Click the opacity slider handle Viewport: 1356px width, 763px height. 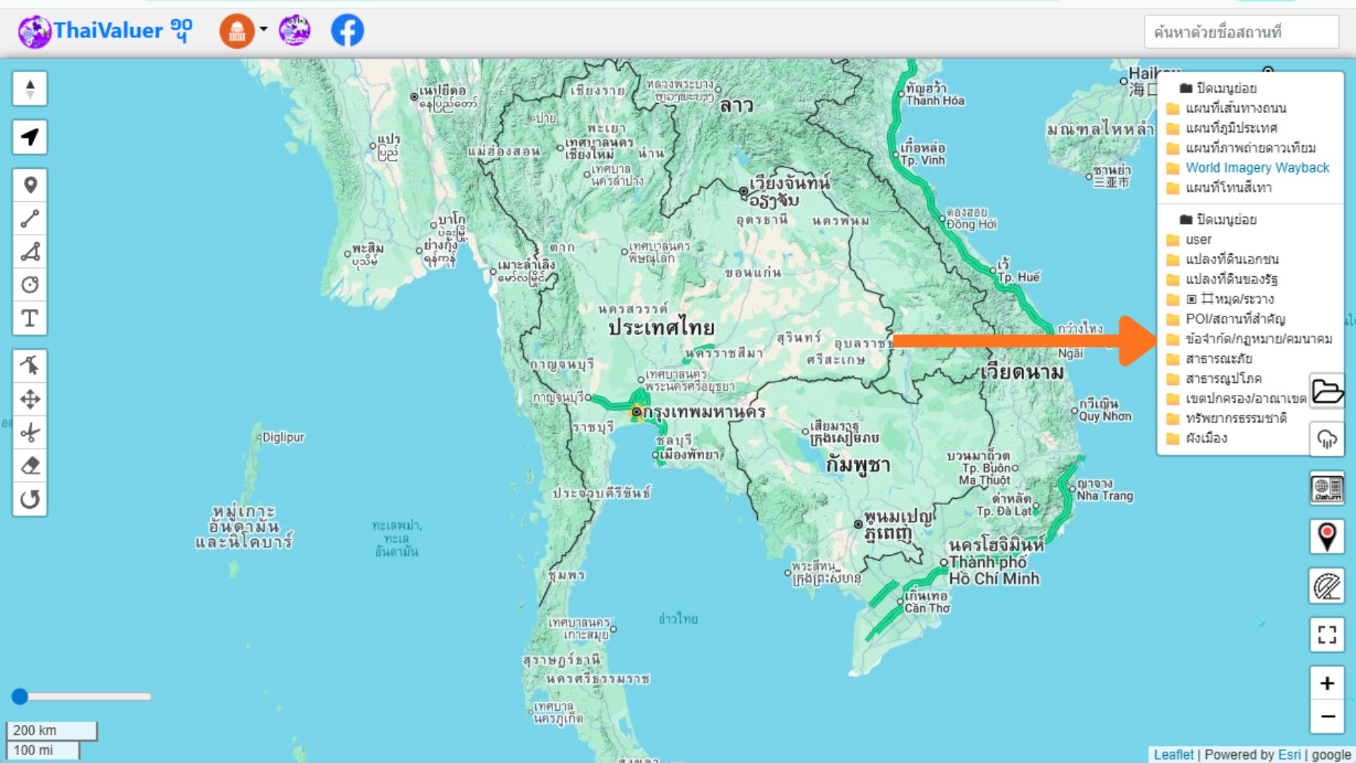point(20,697)
